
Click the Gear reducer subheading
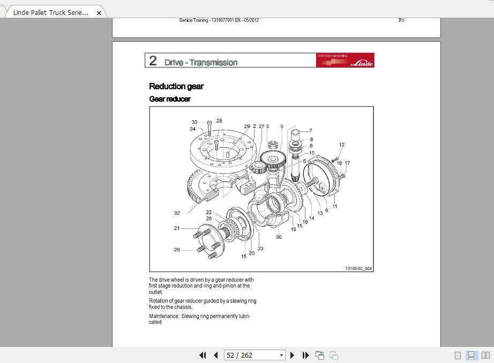coord(169,99)
